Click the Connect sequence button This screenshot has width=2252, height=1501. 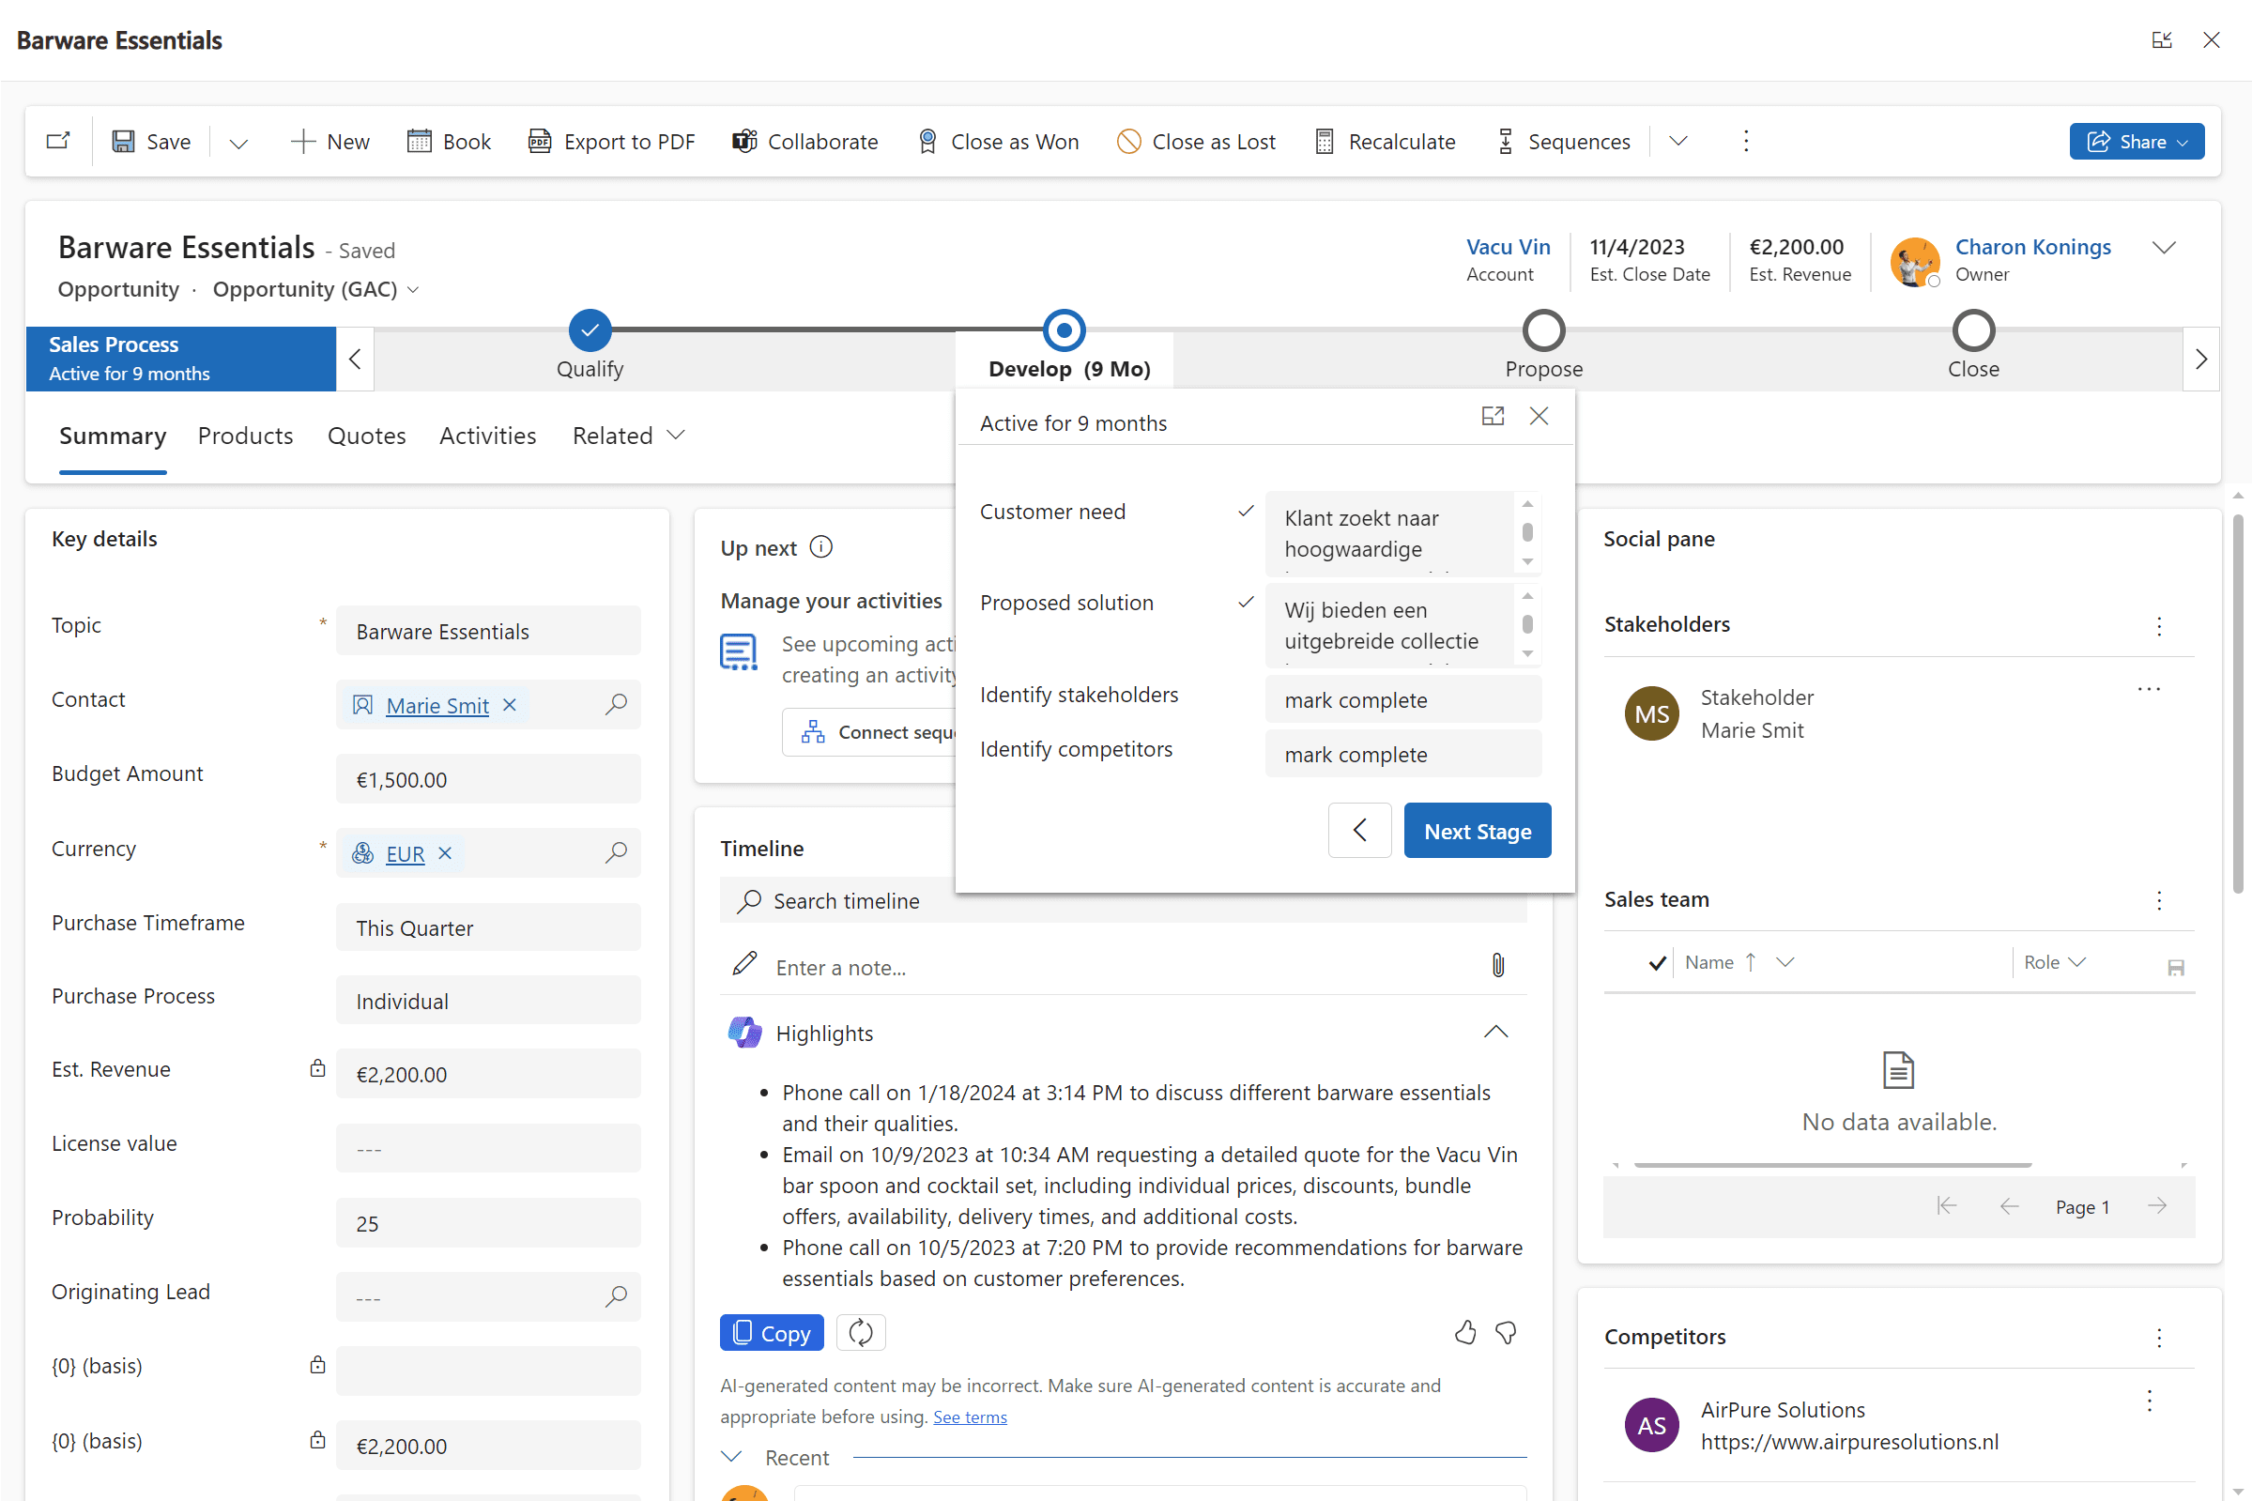coord(869,732)
